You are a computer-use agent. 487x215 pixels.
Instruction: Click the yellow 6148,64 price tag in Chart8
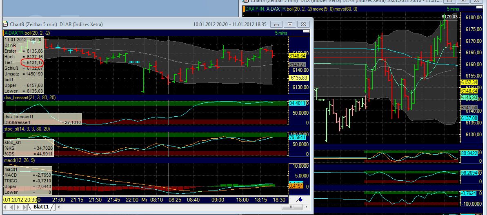point(298,55)
